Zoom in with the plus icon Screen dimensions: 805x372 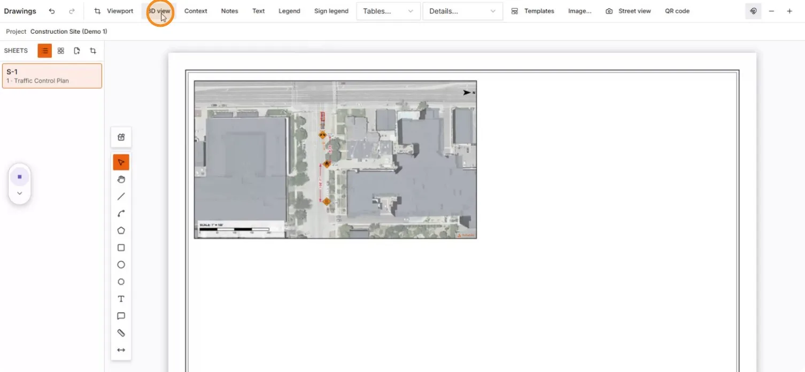click(x=789, y=11)
